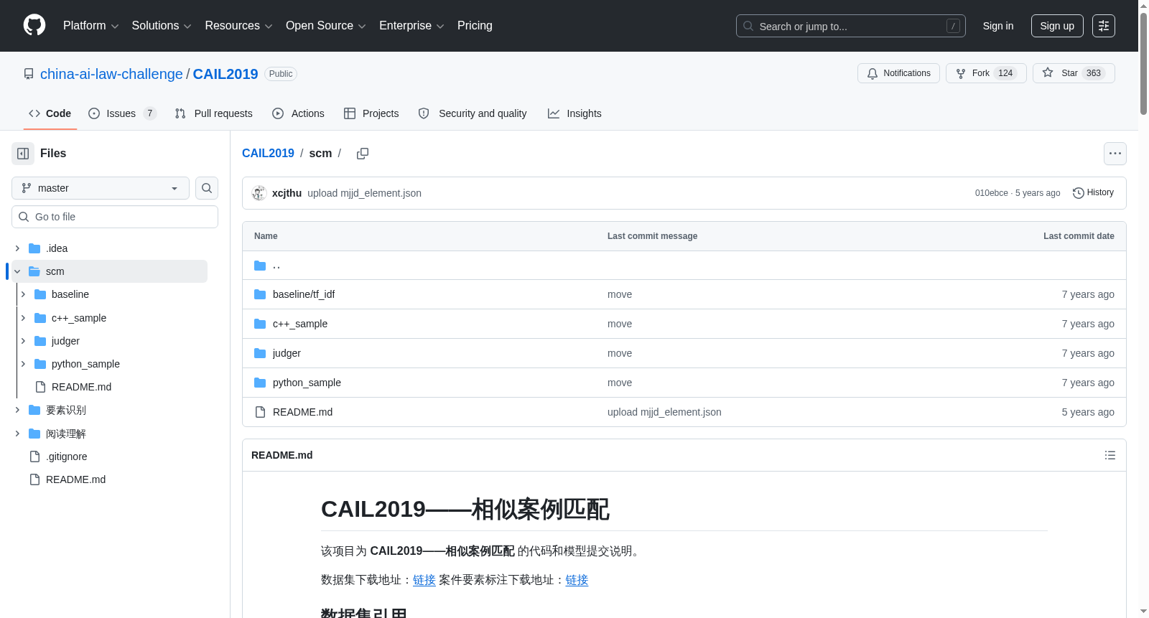The image size is (1149, 618).
Task: Expand the baseline folder in tree
Action: pyautogui.click(x=23, y=294)
